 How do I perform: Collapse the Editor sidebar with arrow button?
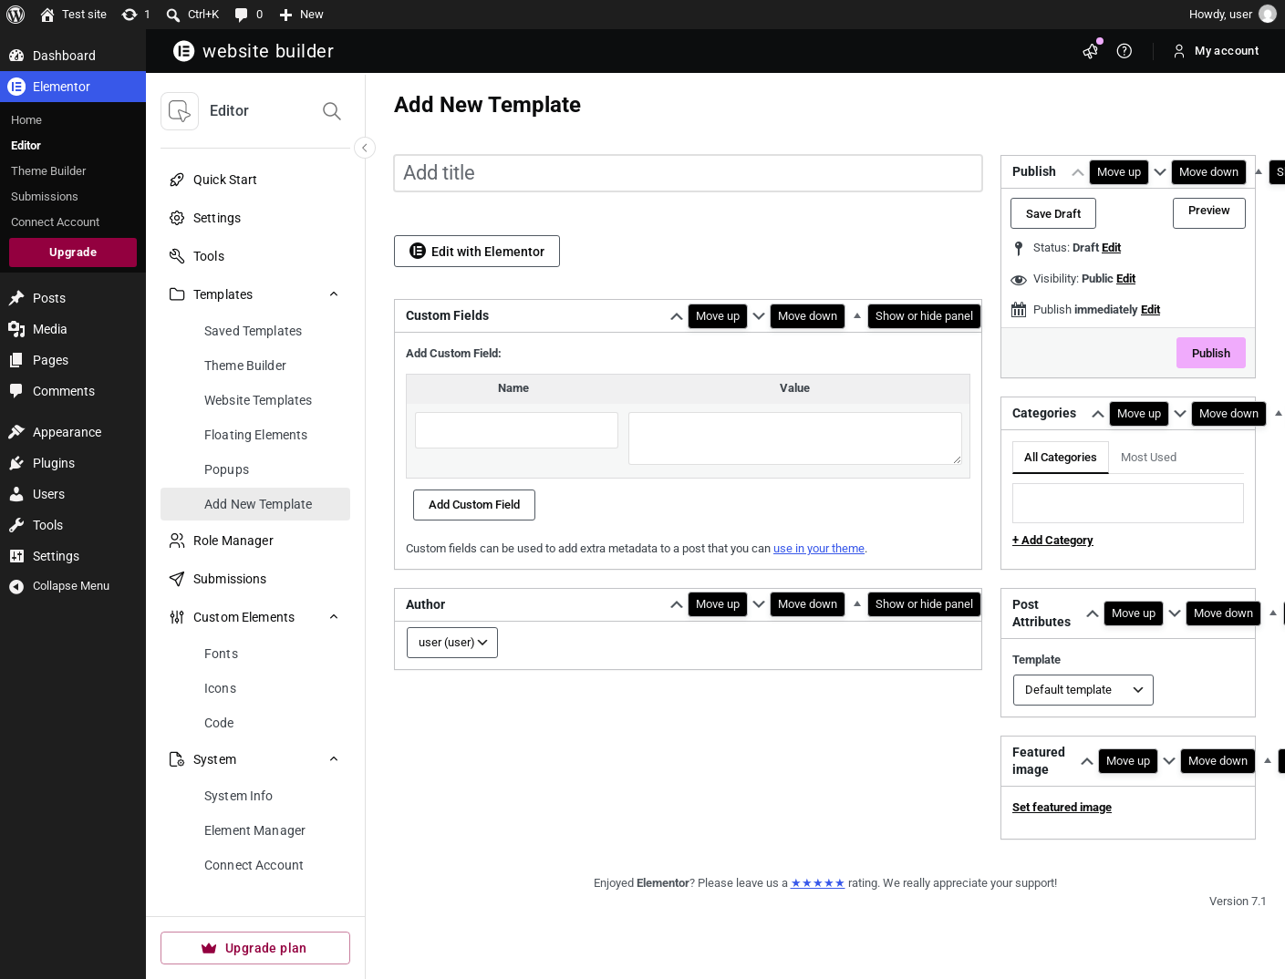click(365, 148)
